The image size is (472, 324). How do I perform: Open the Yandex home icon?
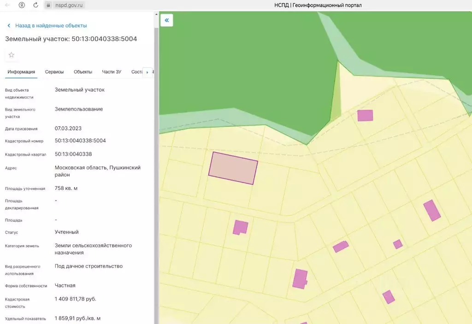22,5
